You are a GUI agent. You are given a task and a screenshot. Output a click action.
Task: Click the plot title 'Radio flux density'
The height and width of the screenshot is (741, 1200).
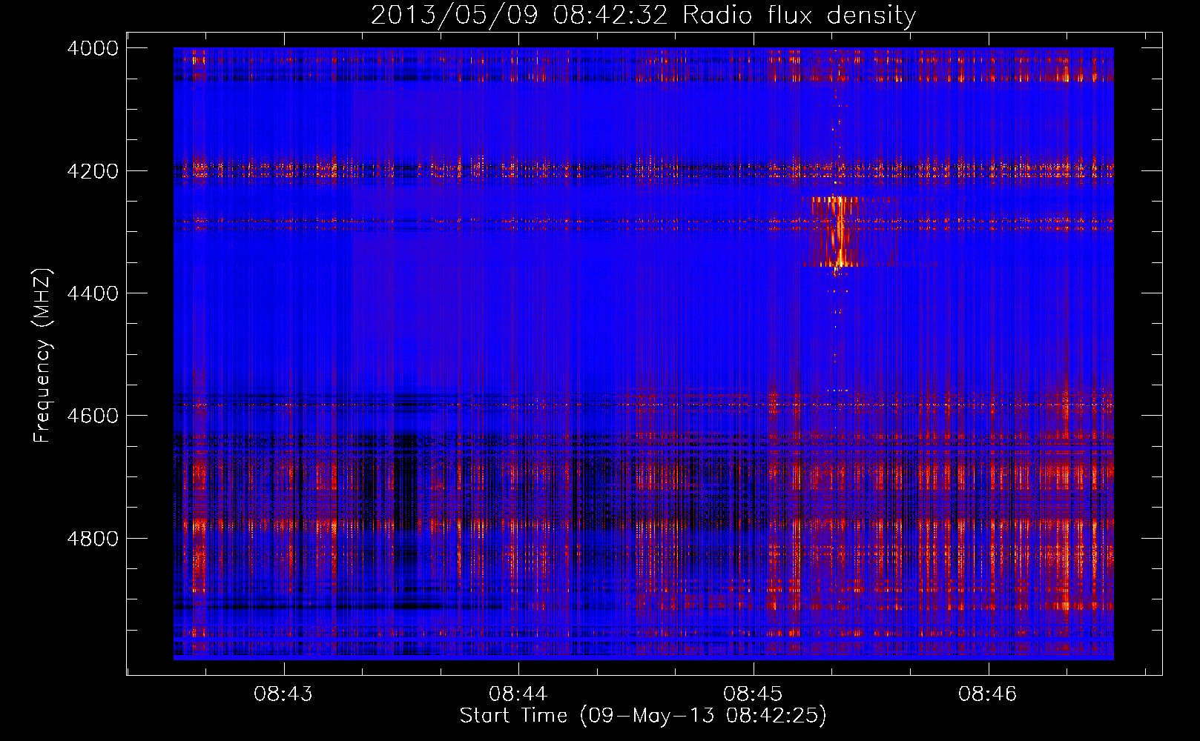(799, 15)
